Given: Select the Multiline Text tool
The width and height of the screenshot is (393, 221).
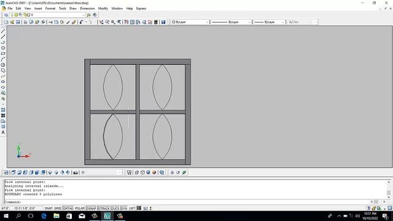Looking at the screenshot, I should 3,133.
